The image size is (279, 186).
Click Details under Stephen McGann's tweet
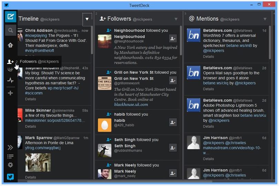pos(30,99)
